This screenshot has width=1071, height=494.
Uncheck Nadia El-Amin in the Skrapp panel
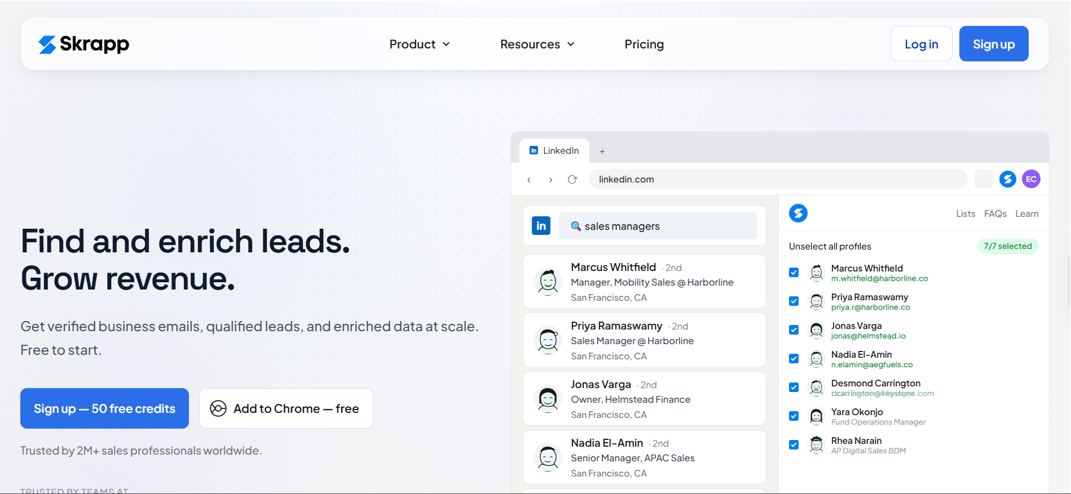tap(794, 359)
